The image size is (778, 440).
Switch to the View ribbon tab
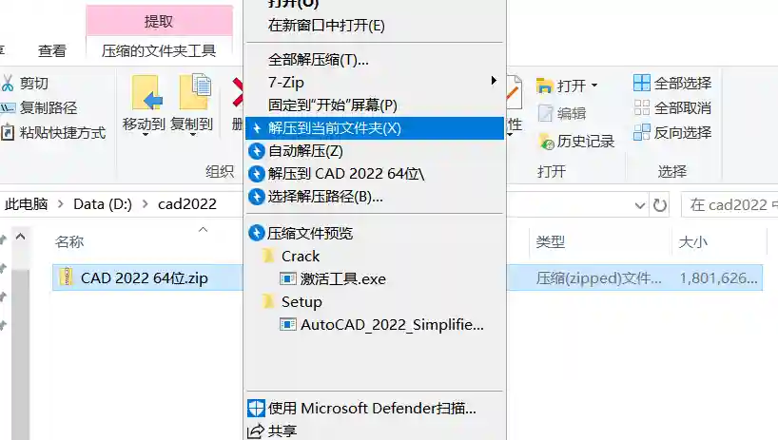click(x=52, y=50)
